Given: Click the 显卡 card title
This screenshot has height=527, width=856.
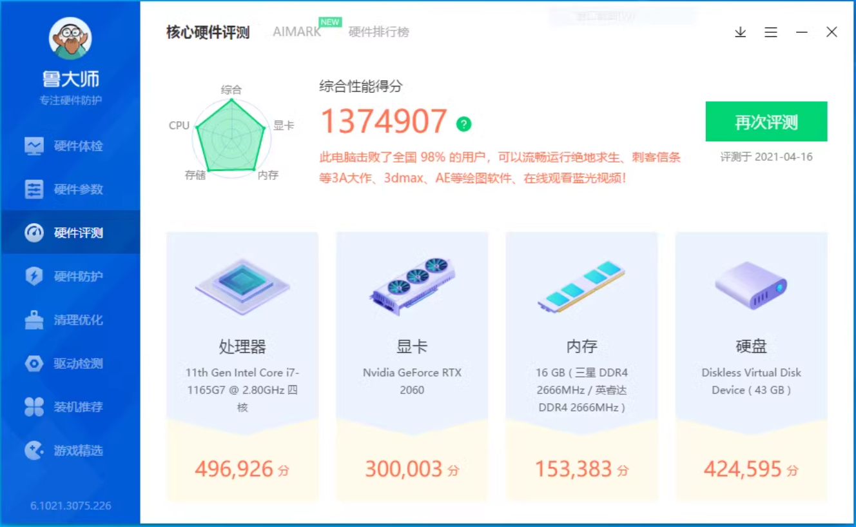Looking at the screenshot, I should [x=412, y=346].
